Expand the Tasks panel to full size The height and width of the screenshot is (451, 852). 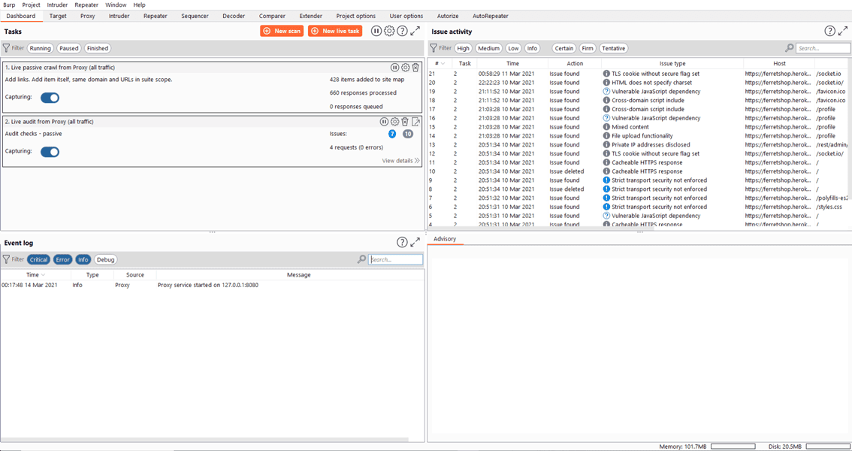pos(415,31)
